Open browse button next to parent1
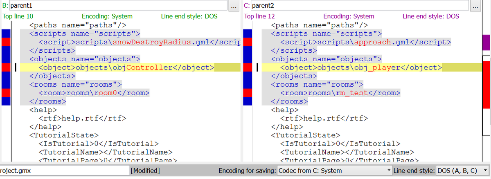The width and height of the screenshot is (491, 179). point(233,6)
